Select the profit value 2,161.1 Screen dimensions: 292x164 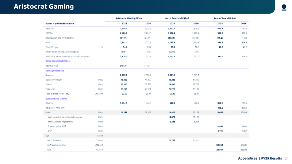pyautogui.click(x=124, y=43)
